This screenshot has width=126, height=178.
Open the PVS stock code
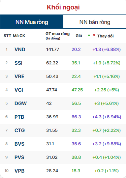20,157
